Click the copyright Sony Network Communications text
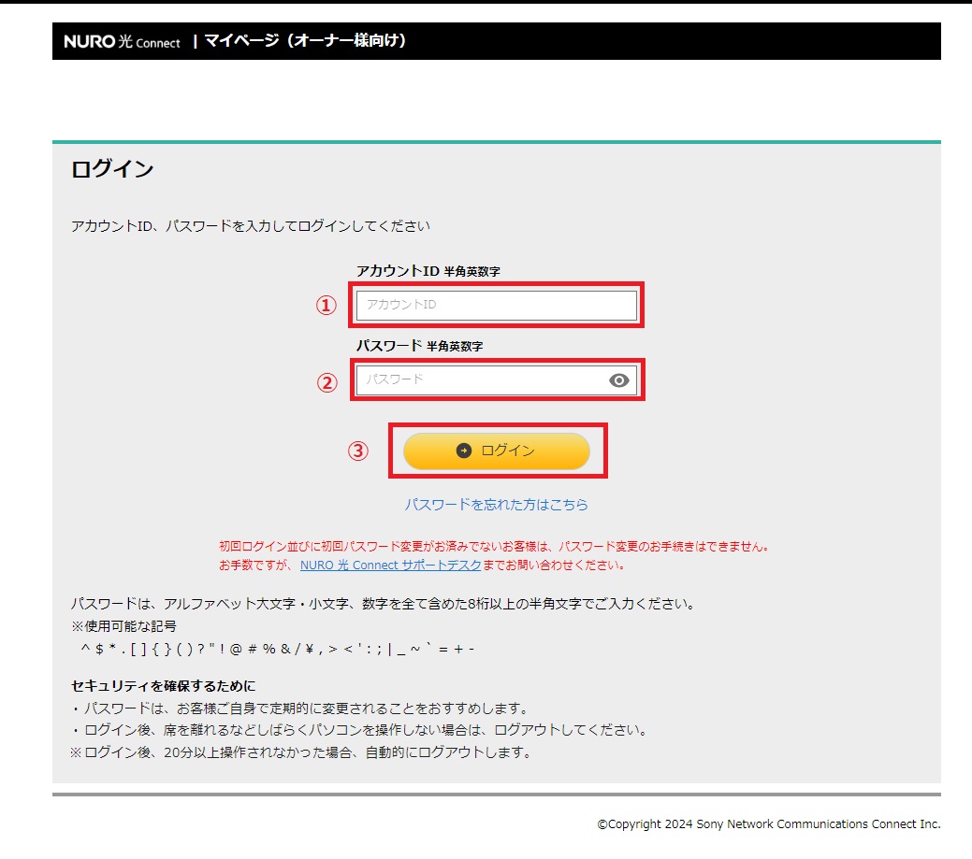This screenshot has width=972, height=859. [x=769, y=823]
